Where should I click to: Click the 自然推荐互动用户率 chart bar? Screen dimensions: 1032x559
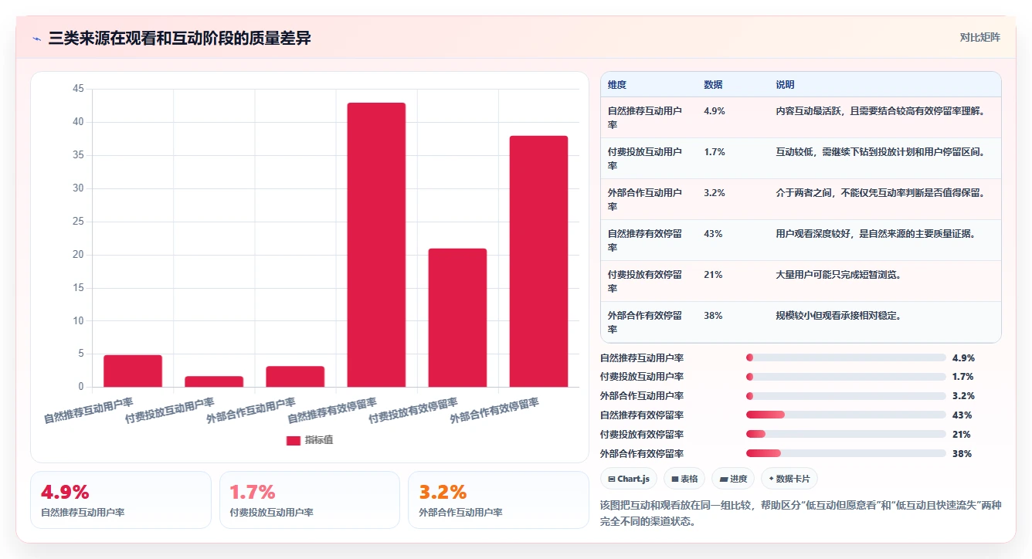(x=133, y=371)
